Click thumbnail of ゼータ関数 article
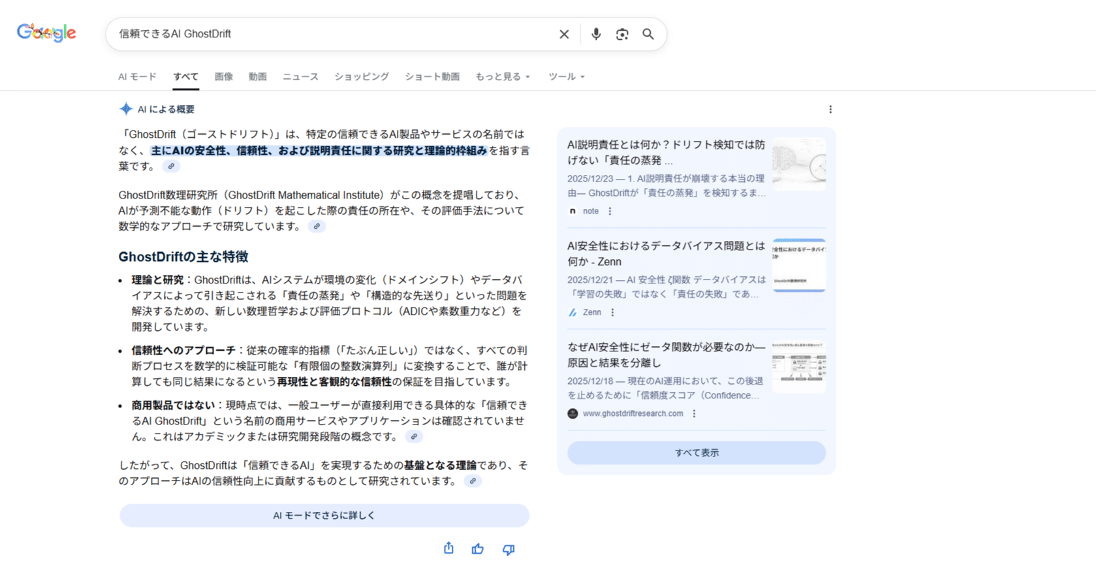Screen dimensions: 1096x574 (x=799, y=366)
